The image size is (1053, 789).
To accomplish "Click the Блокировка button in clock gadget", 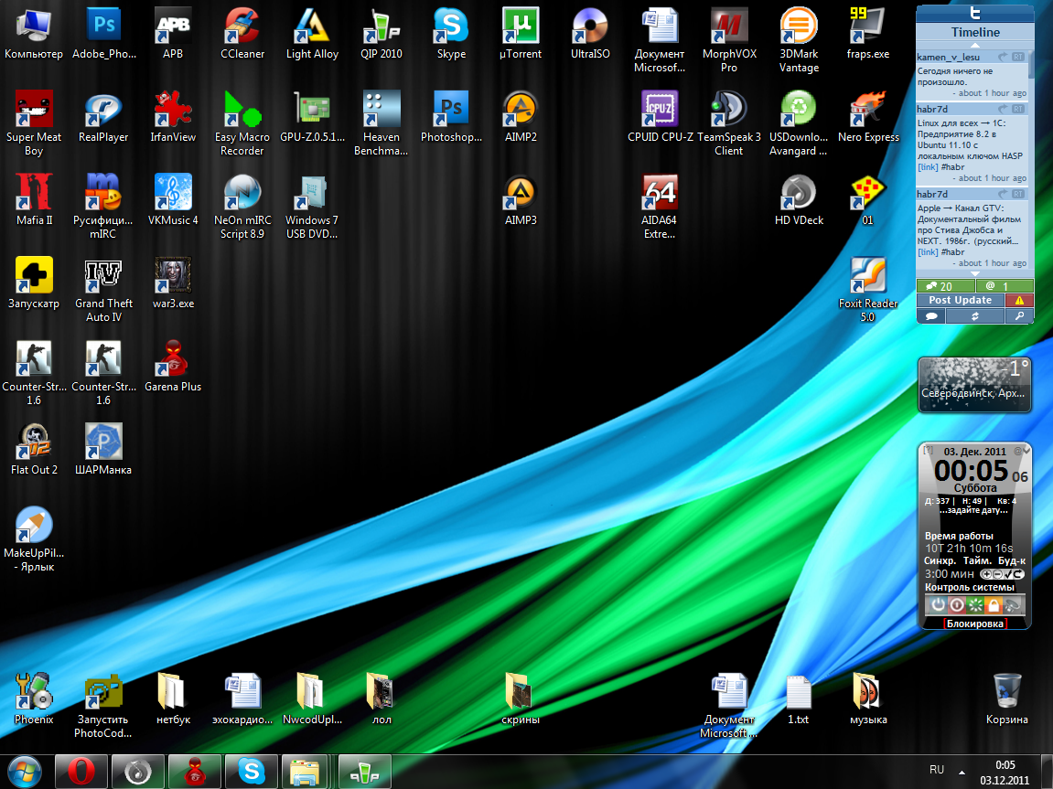I will coord(975,624).
